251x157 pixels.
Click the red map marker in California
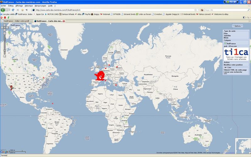[x=11, y=87]
